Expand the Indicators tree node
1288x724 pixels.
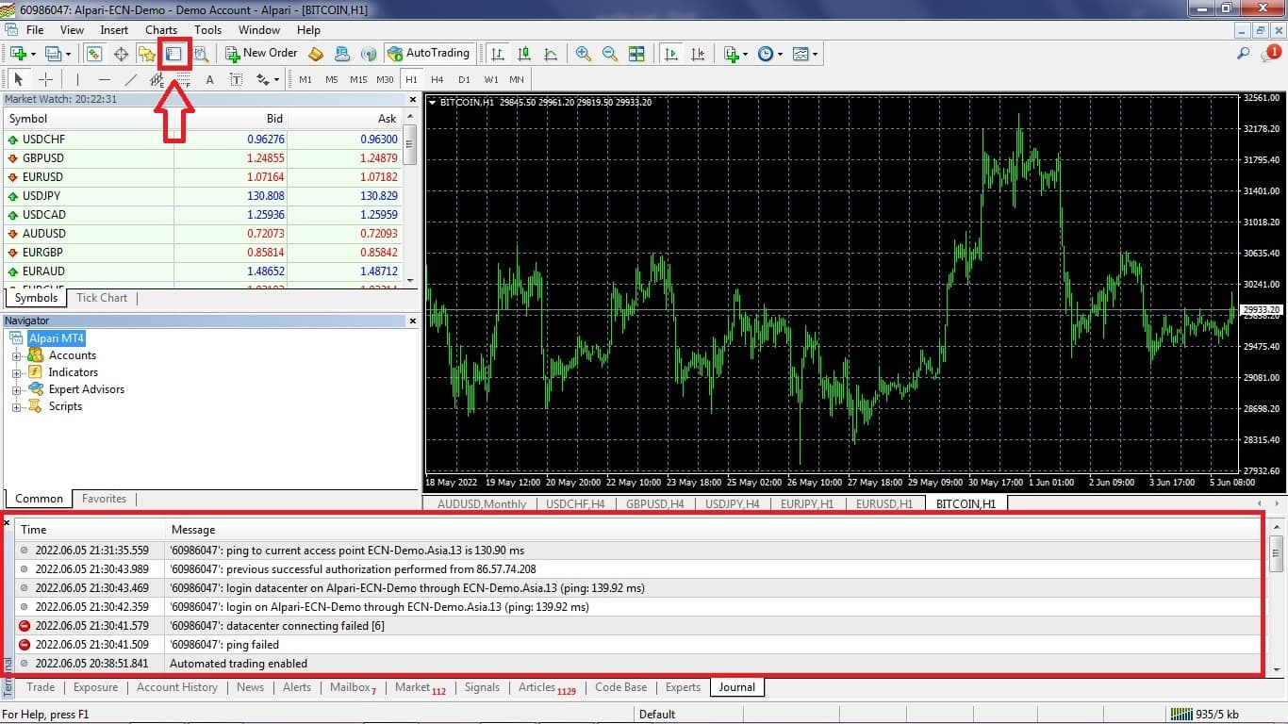(x=16, y=373)
